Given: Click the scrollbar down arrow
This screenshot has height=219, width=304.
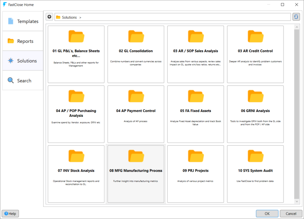Looking at the screenshot, I should tap(297, 201).
